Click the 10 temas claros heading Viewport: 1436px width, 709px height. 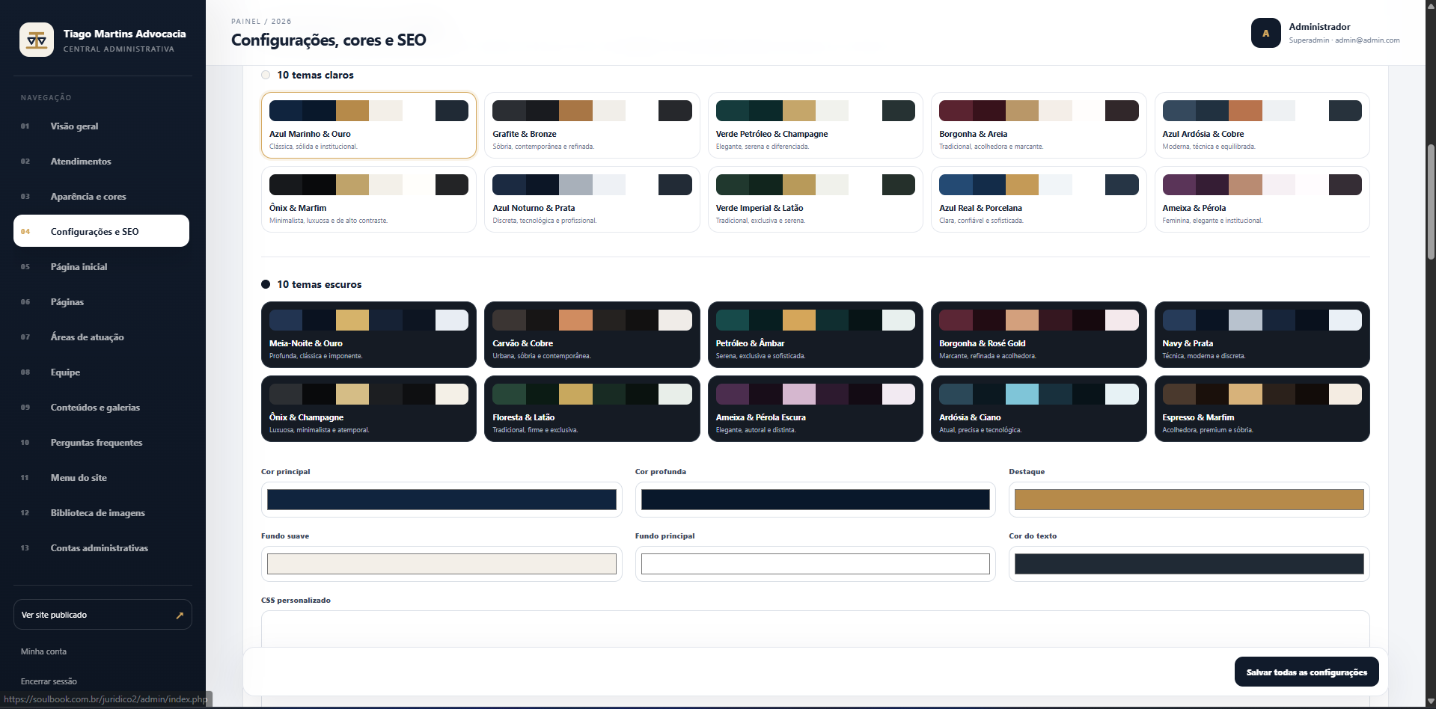(315, 75)
